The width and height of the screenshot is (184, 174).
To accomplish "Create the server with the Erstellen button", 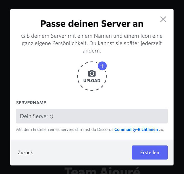I will click(x=150, y=152).
